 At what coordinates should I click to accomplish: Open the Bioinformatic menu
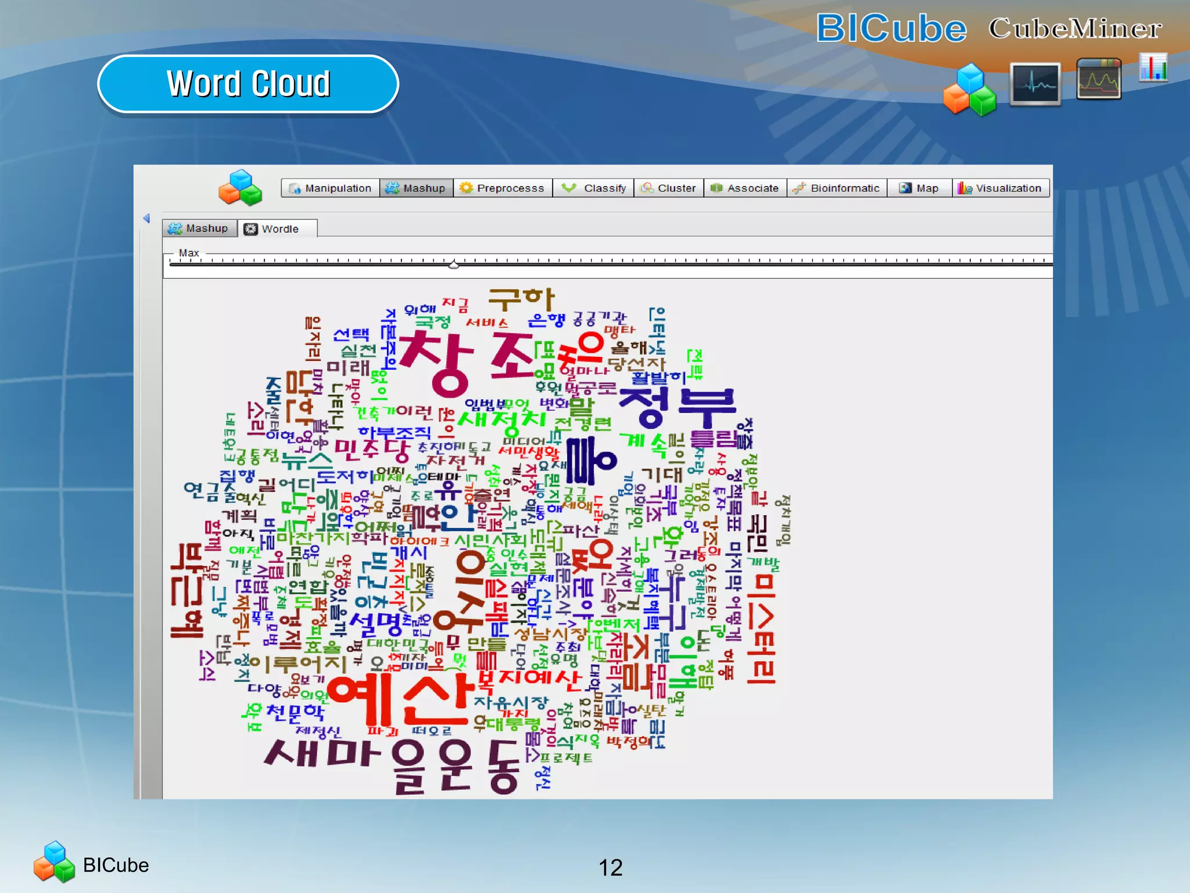[837, 188]
